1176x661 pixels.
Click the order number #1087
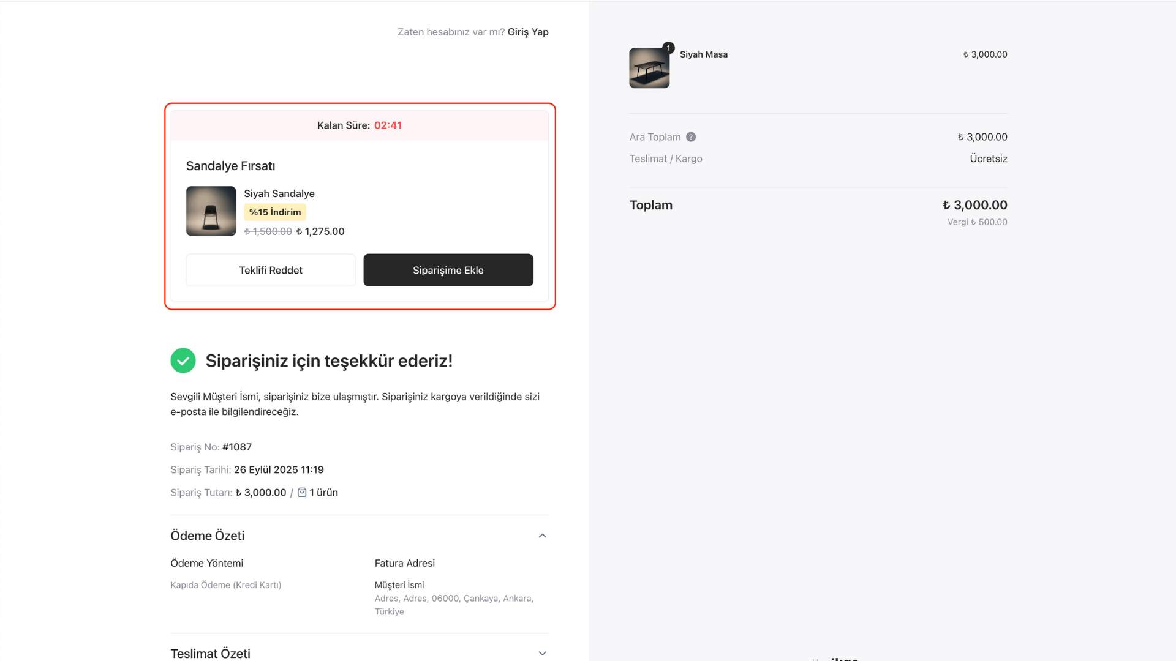click(237, 447)
